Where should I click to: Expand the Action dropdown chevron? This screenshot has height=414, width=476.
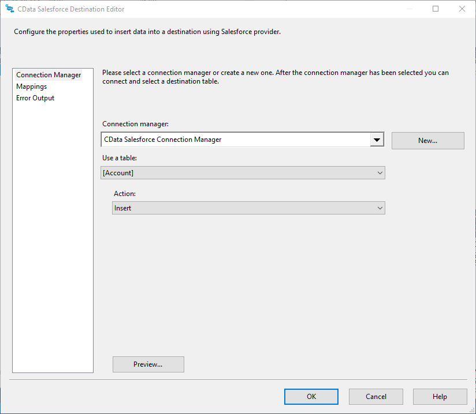point(380,208)
